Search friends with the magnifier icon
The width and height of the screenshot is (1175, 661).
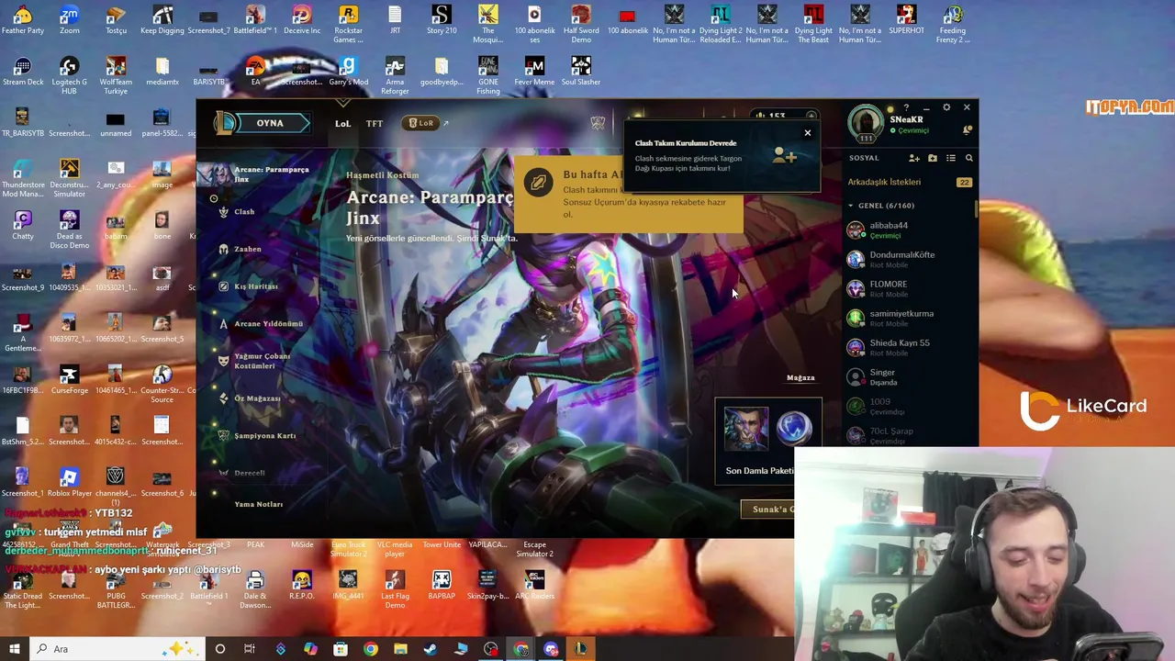pyautogui.click(x=968, y=158)
